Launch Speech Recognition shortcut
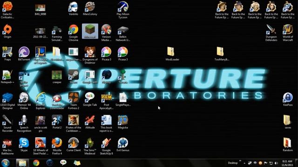The width and height of the screenshot is (298, 167). (24, 124)
